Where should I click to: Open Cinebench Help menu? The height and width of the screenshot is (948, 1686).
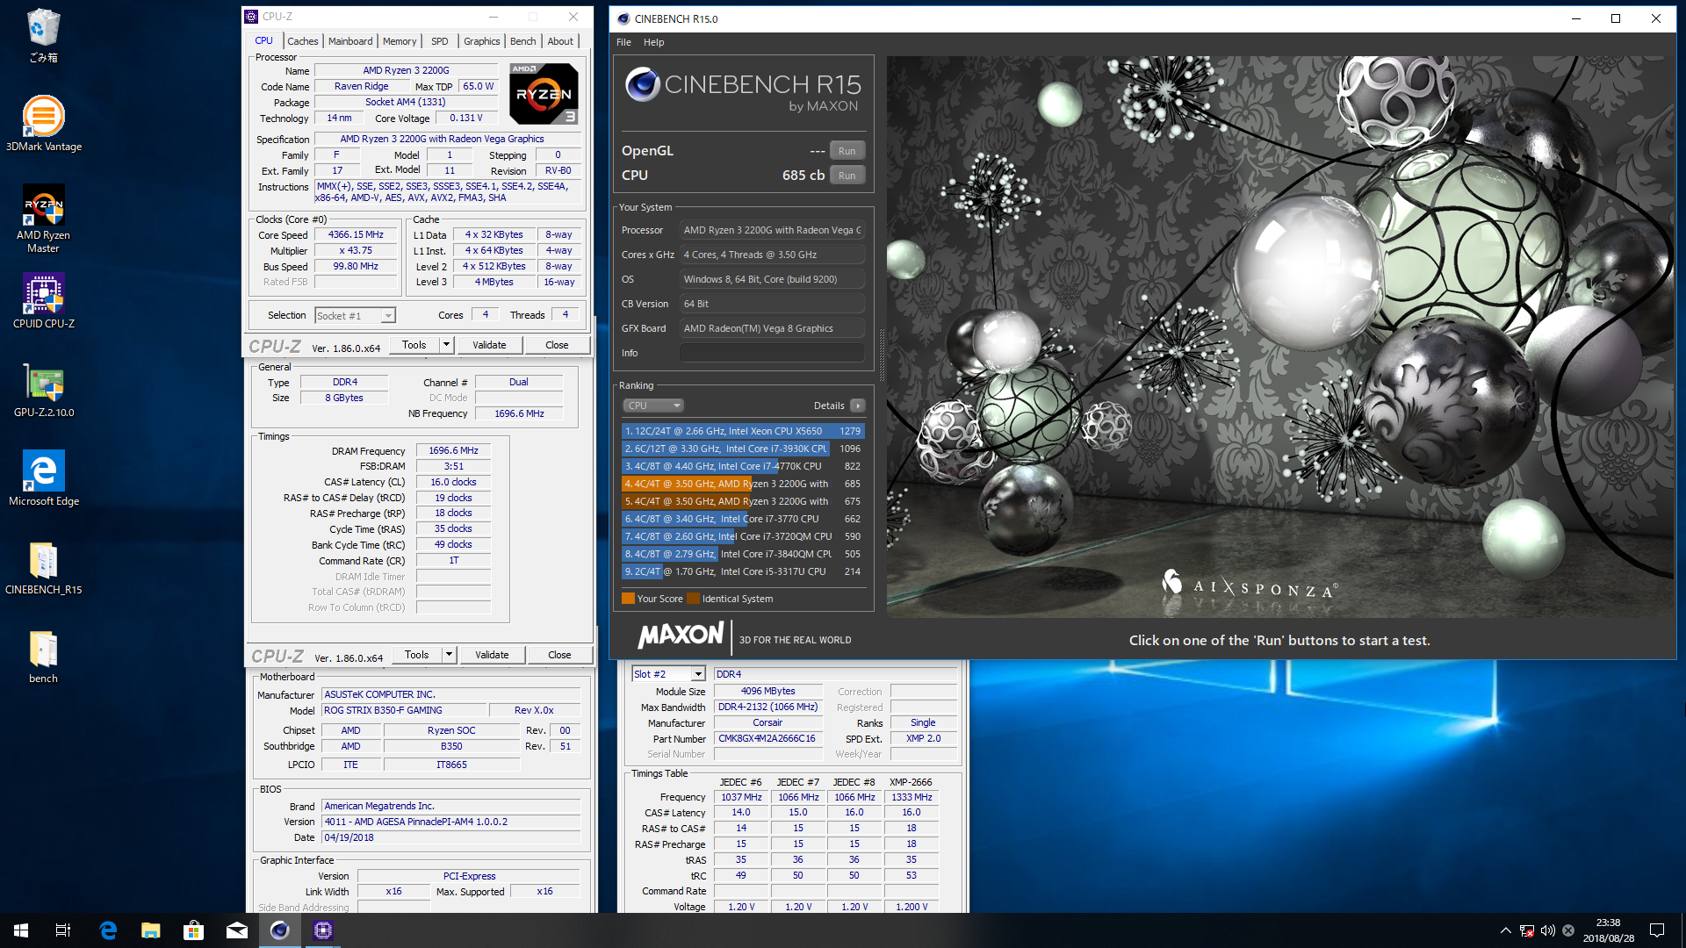click(654, 42)
